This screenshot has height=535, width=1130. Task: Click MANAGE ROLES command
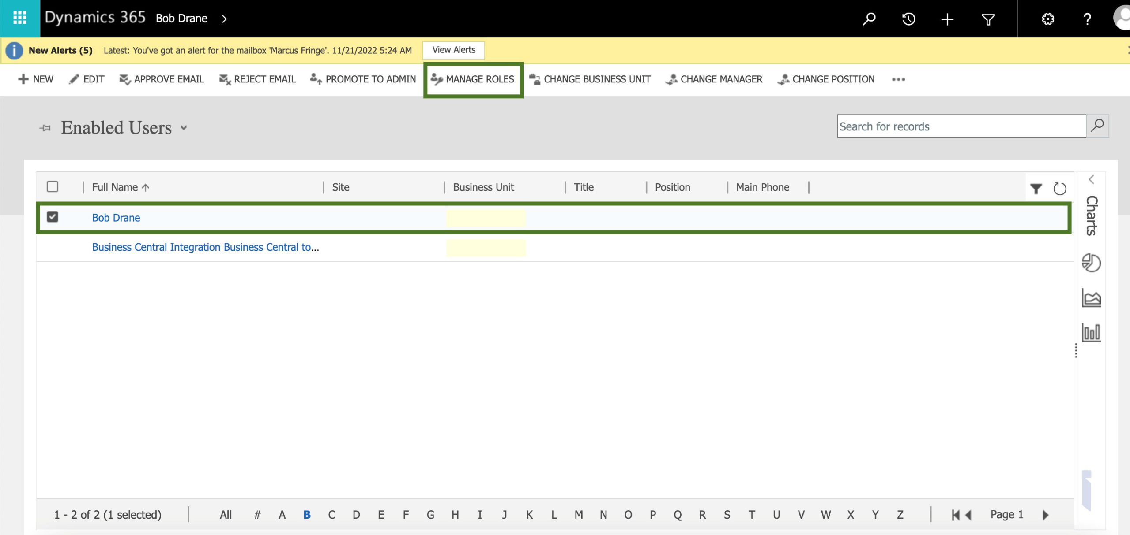[x=473, y=79]
